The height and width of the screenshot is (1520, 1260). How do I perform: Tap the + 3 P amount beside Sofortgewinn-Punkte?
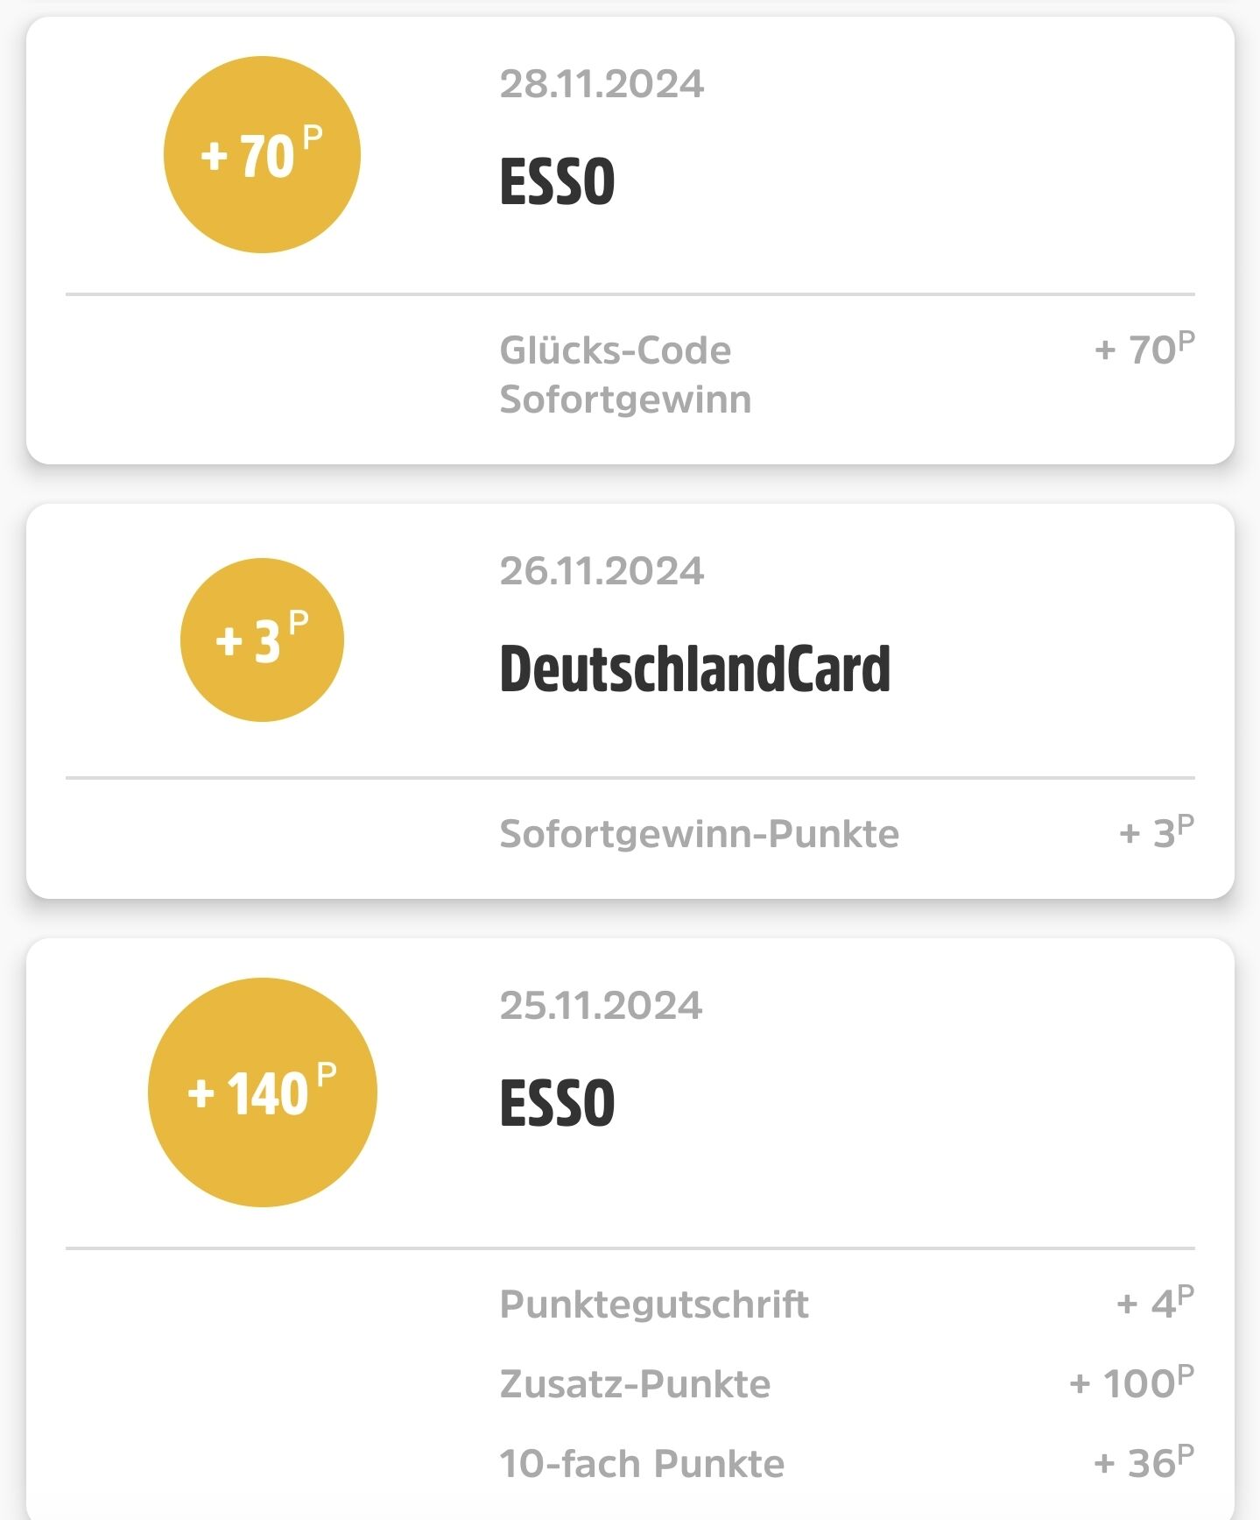pyautogui.click(x=1157, y=831)
